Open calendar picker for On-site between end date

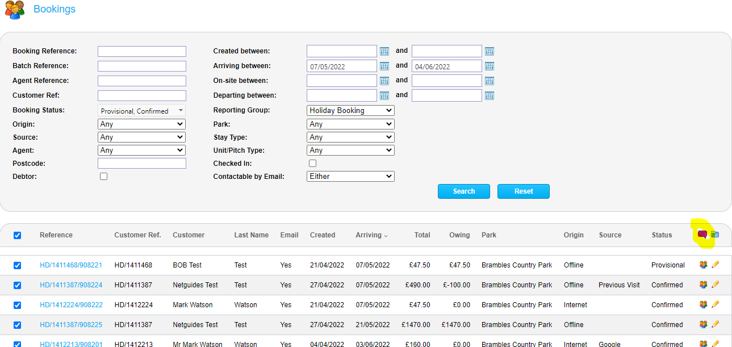coord(490,81)
